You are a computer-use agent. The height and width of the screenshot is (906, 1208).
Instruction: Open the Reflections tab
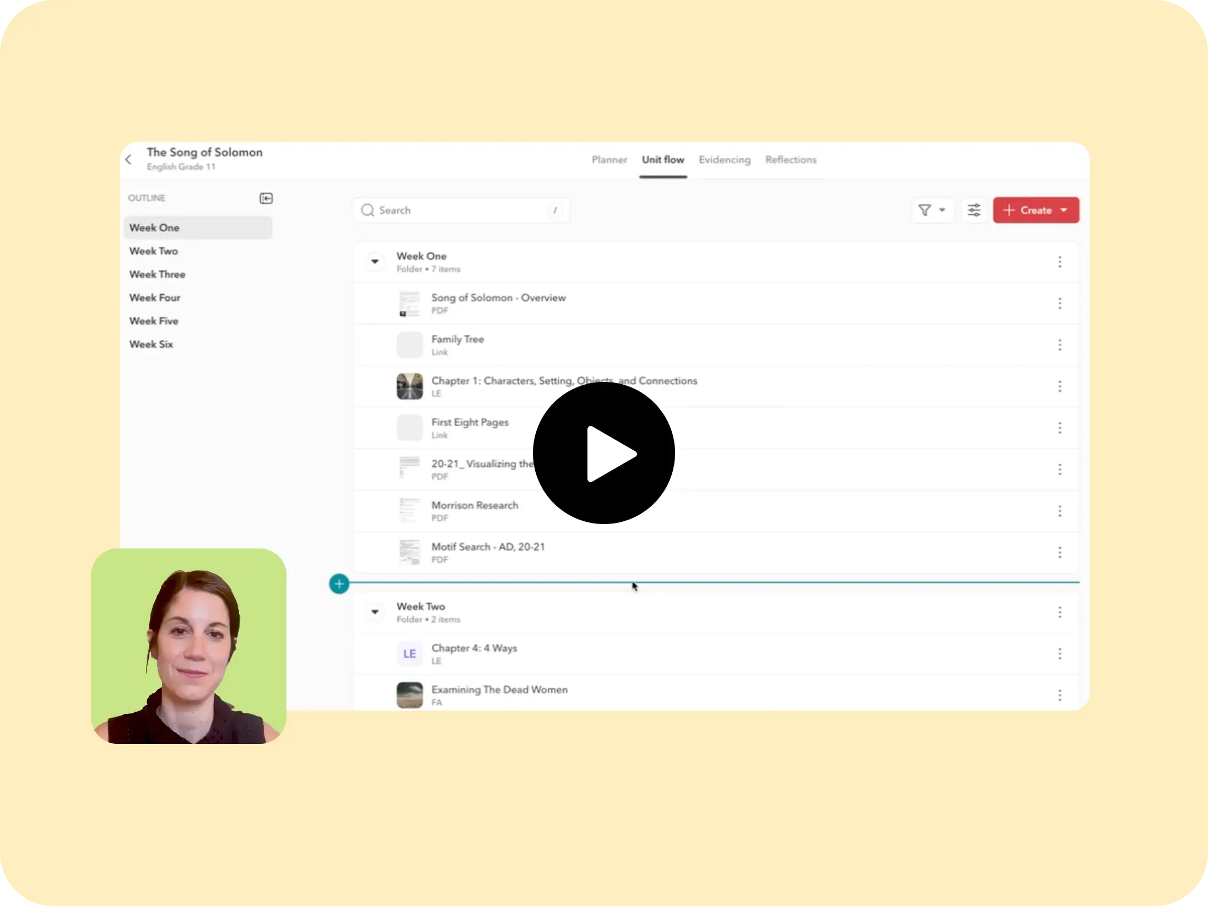pyautogui.click(x=791, y=160)
